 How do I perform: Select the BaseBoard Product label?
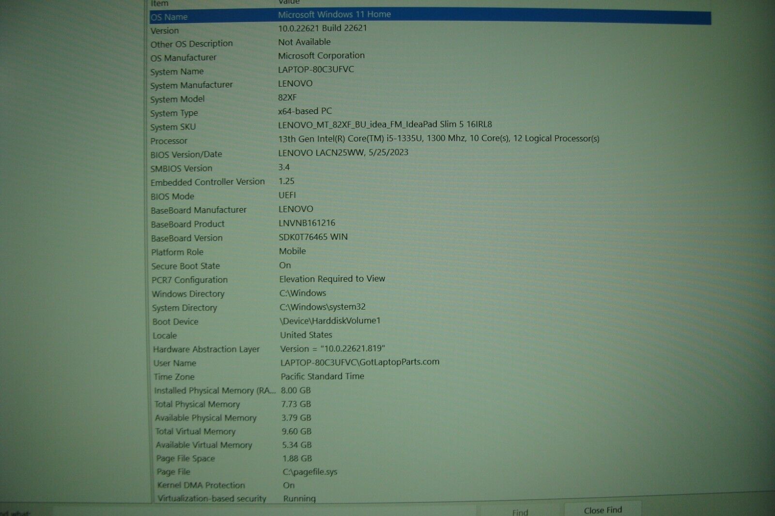(x=187, y=225)
